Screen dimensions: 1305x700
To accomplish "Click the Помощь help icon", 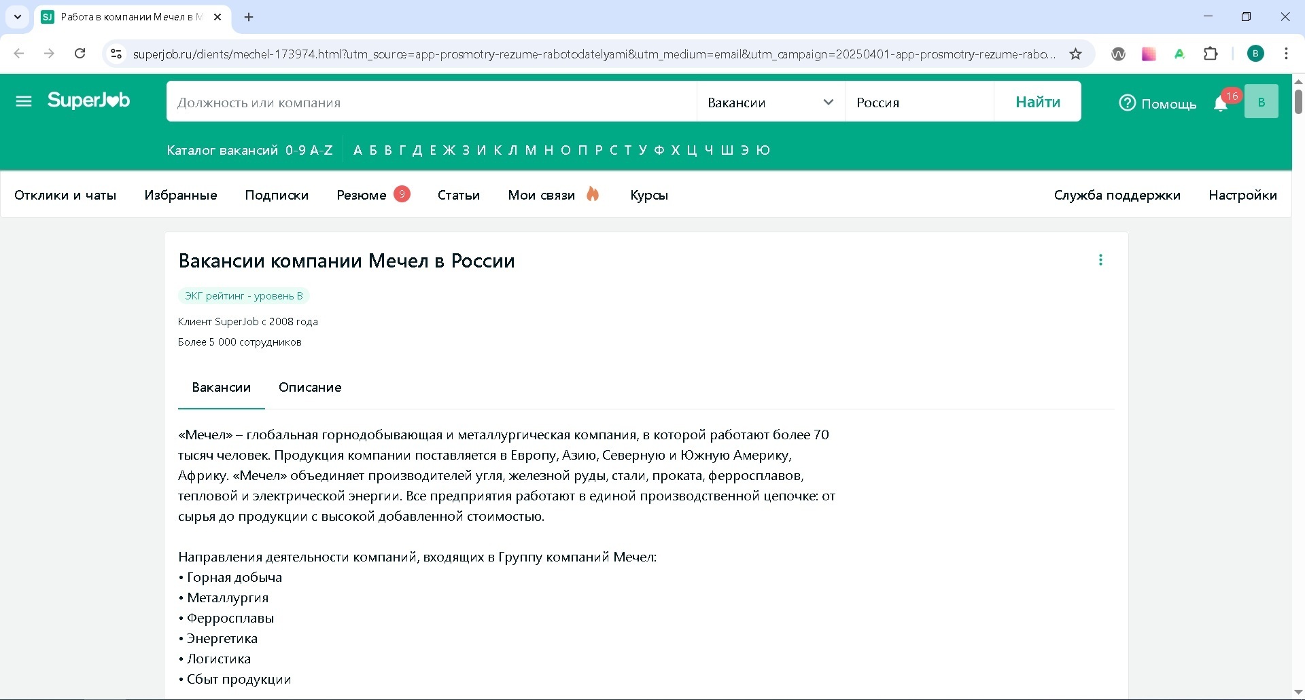I will (x=1128, y=103).
